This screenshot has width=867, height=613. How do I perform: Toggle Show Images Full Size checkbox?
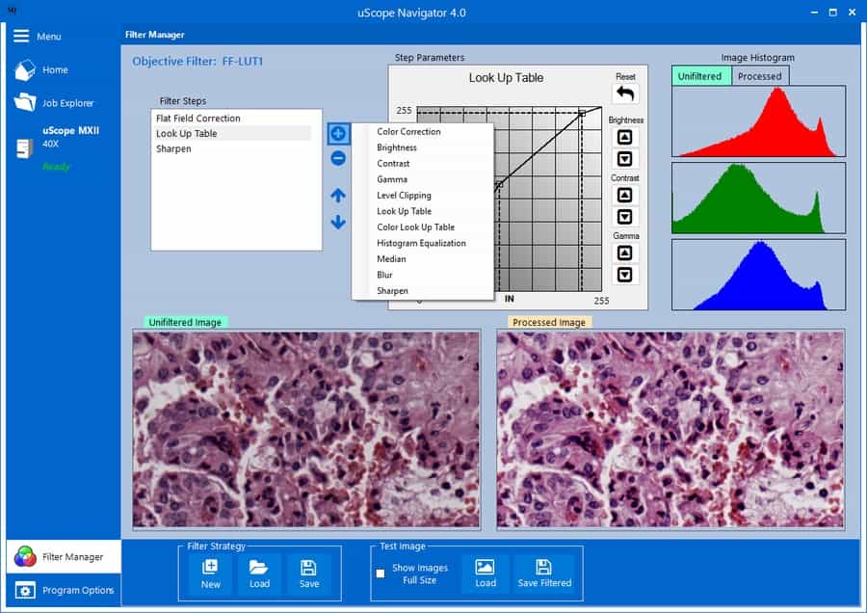pyautogui.click(x=381, y=573)
